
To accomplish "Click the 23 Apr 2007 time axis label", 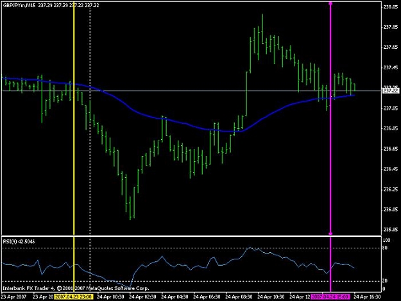I will pos(13,297).
